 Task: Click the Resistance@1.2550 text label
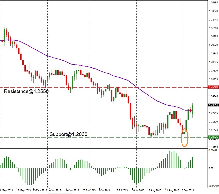point(26,91)
